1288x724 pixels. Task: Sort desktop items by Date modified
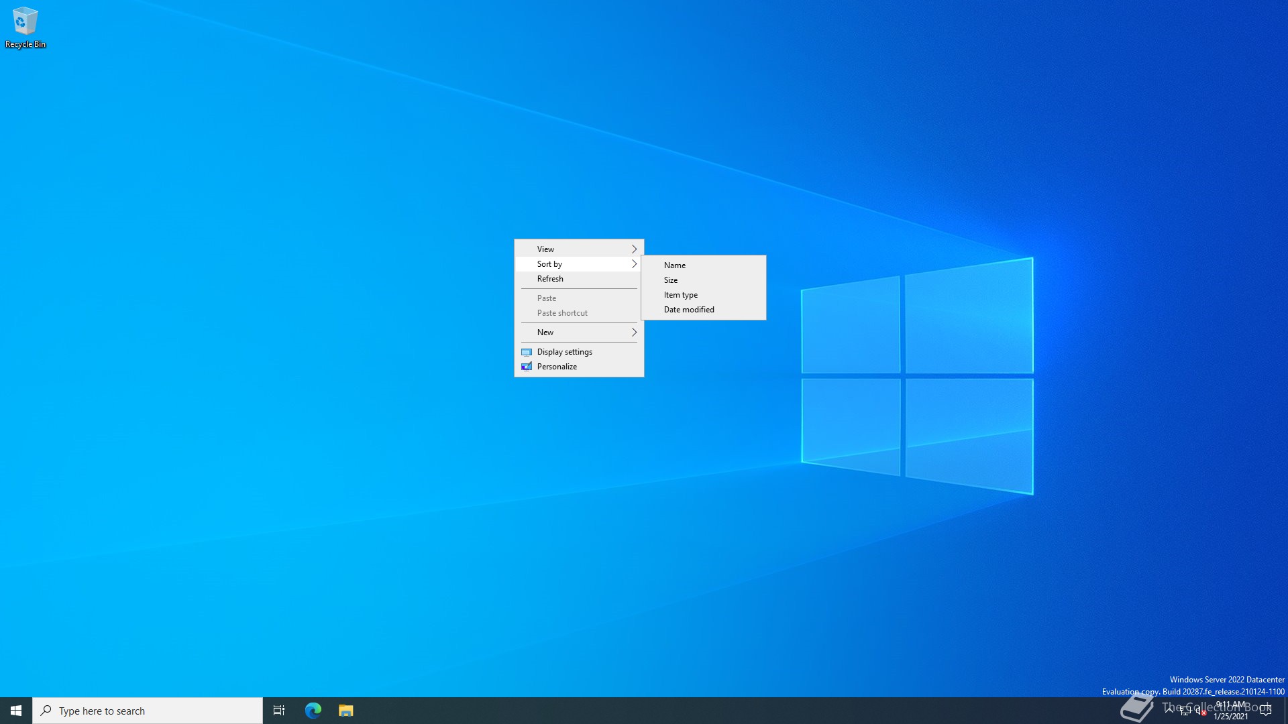pos(689,310)
